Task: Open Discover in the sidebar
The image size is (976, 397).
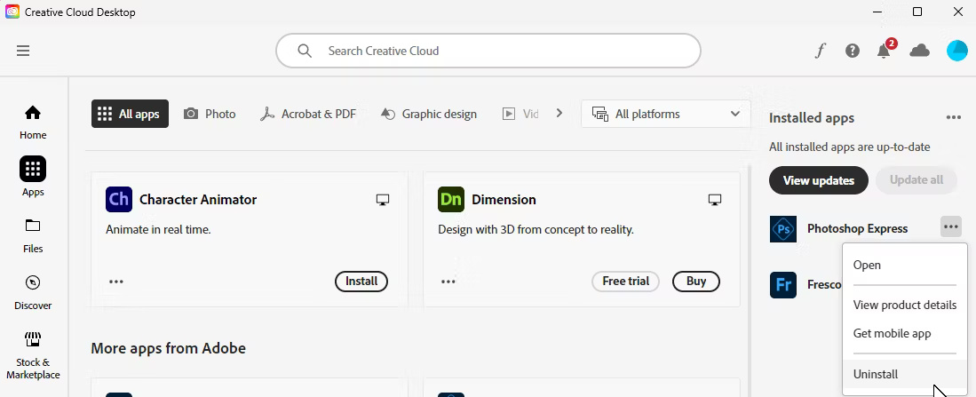Action: [x=33, y=292]
